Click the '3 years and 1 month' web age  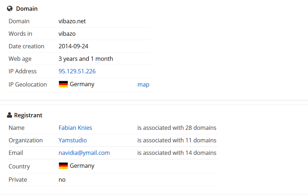(x=86, y=59)
